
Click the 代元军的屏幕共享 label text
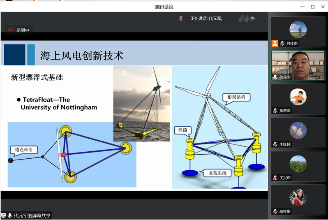(32, 215)
